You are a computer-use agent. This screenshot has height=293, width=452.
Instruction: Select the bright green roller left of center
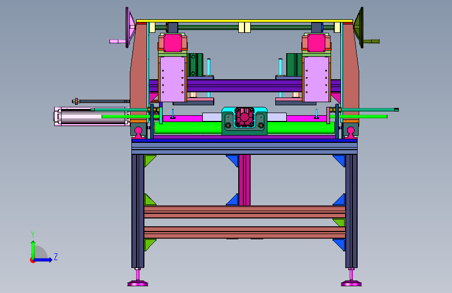click(188, 128)
